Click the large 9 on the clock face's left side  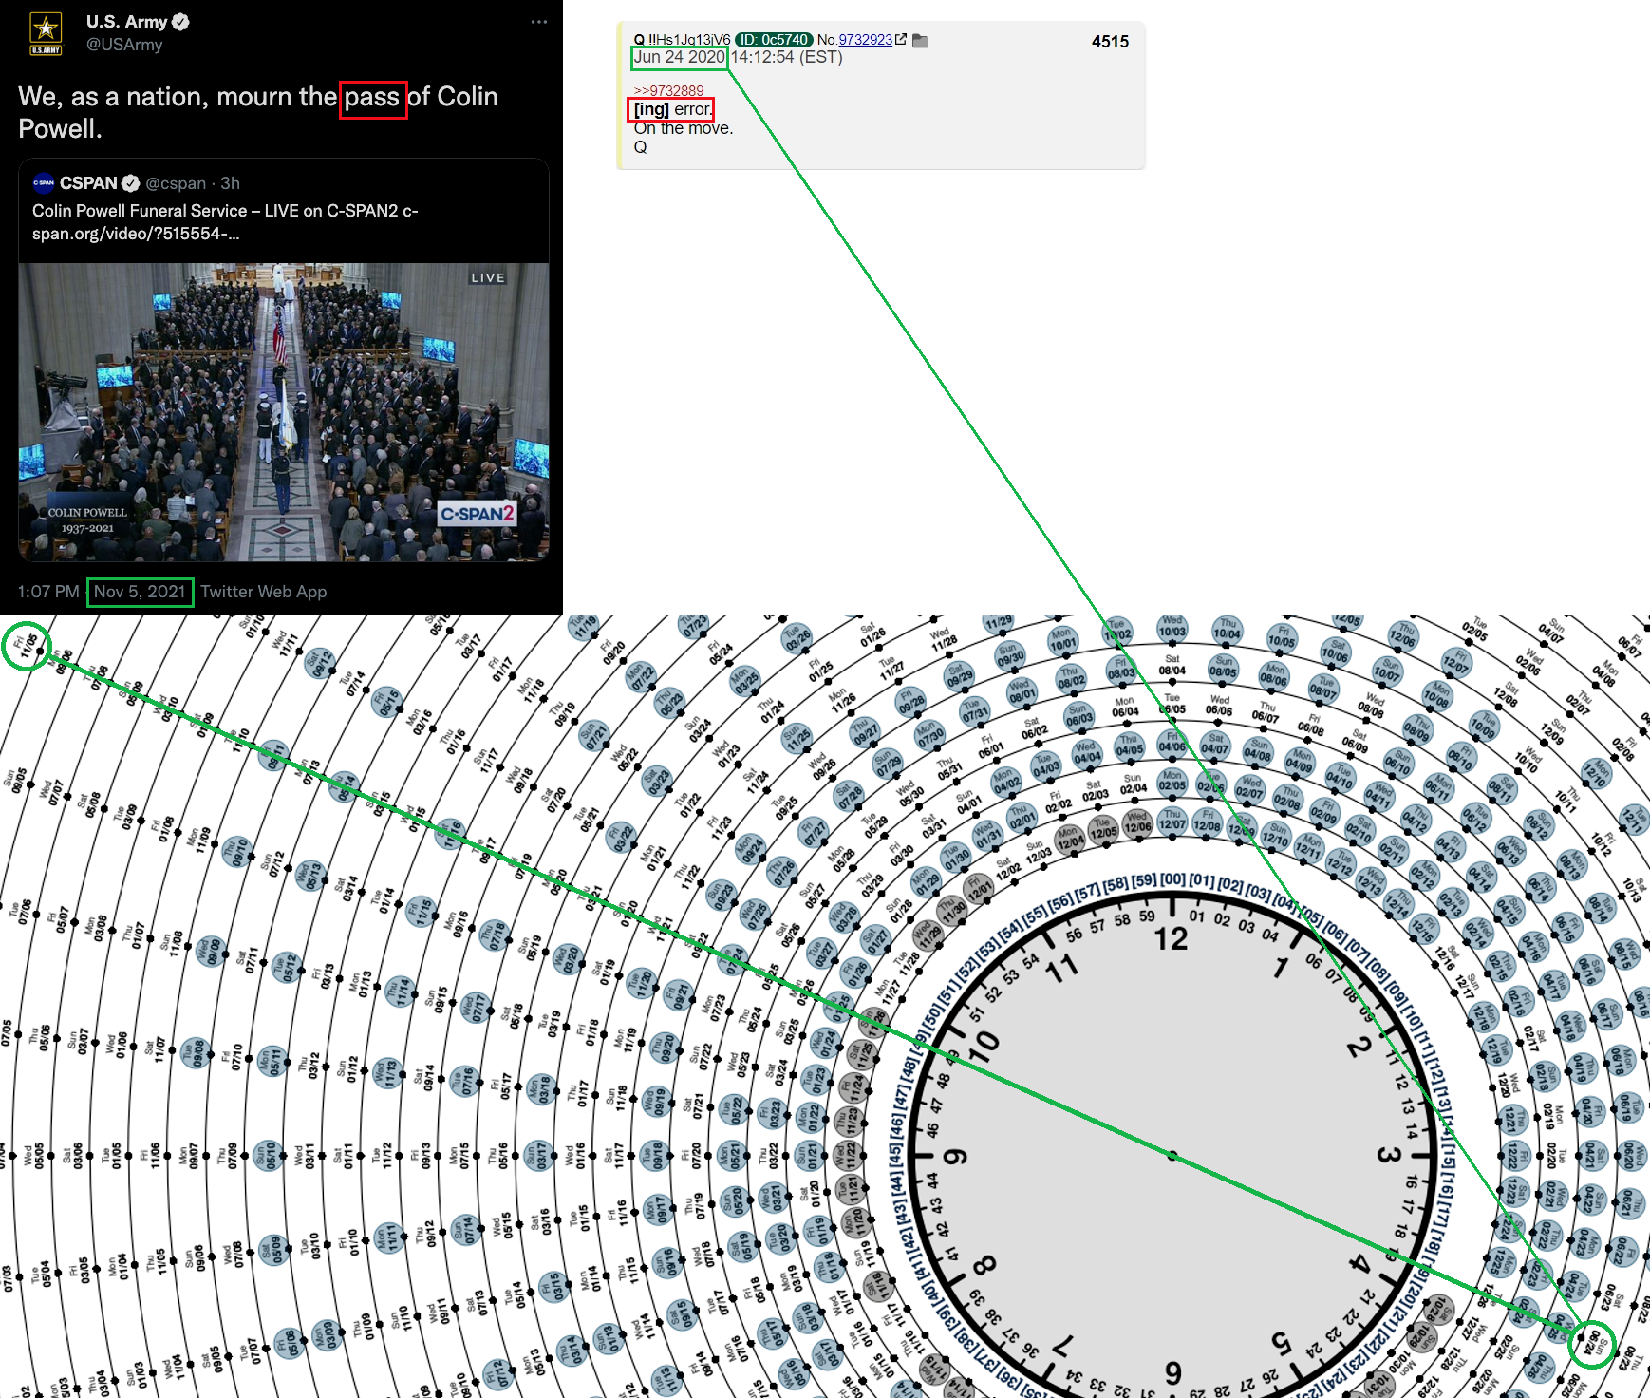point(955,1156)
